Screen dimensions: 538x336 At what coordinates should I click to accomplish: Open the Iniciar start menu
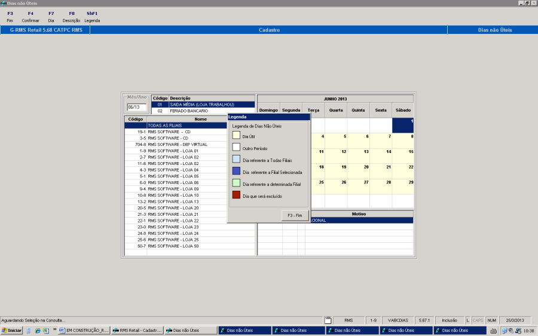point(12,331)
